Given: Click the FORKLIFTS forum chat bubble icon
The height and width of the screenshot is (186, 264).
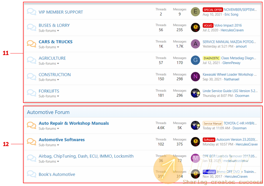Looking at the screenshot, I should (x=31, y=93).
